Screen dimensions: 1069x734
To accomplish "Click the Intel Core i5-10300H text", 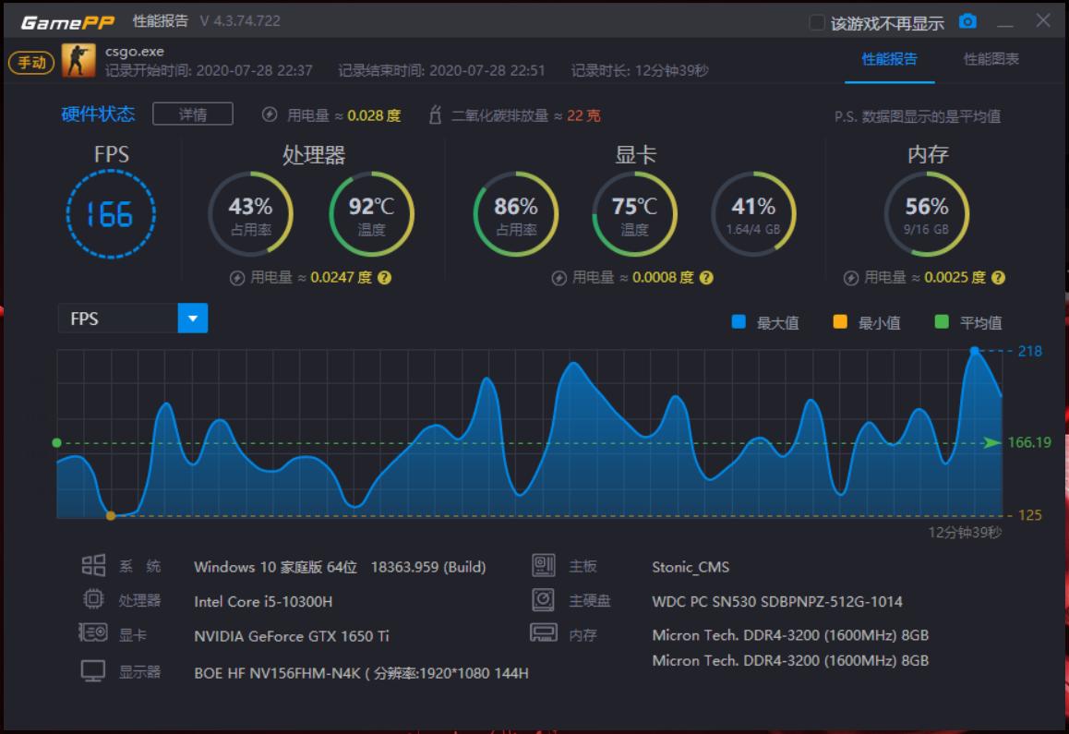I will tap(263, 601).
